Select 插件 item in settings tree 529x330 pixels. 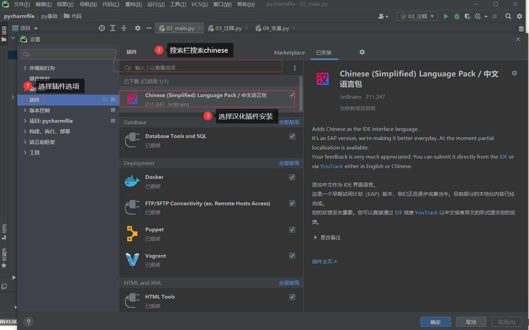click(68, 100)
